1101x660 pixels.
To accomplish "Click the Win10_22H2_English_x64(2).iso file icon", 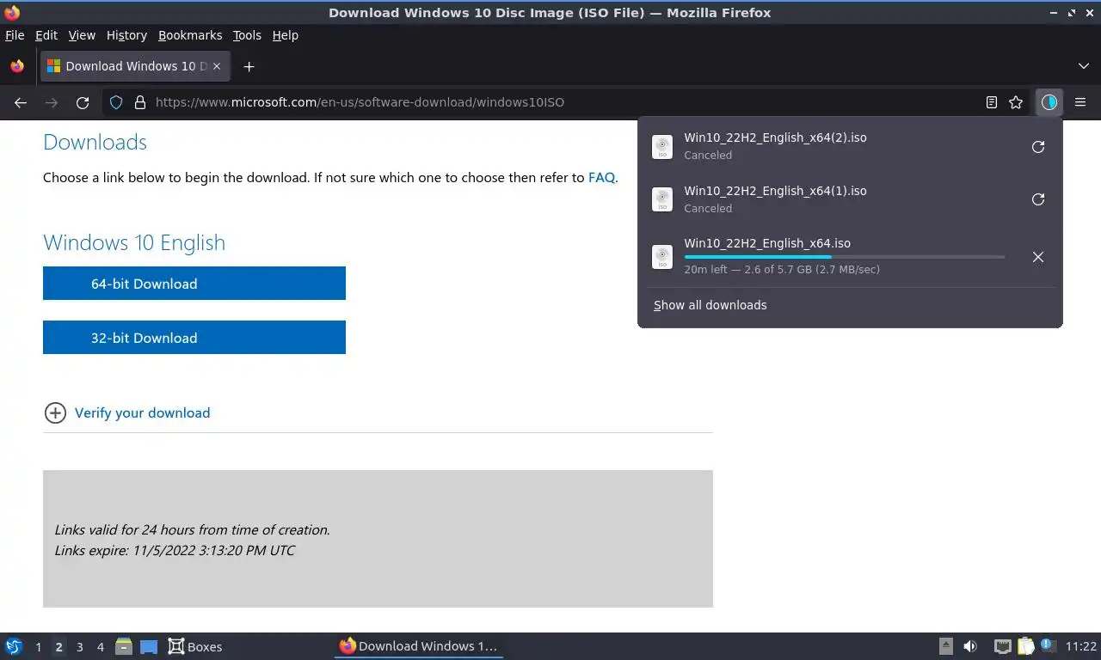I will pos(662,147).
